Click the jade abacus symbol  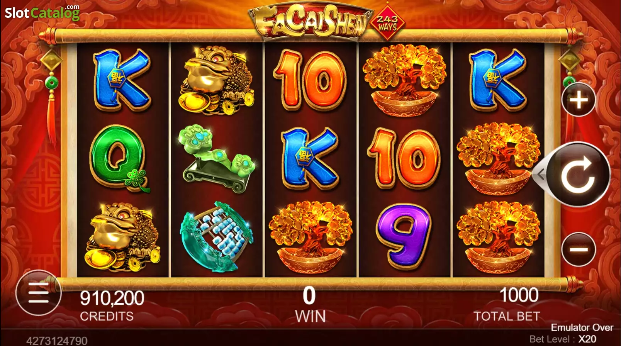click(216, 236)
